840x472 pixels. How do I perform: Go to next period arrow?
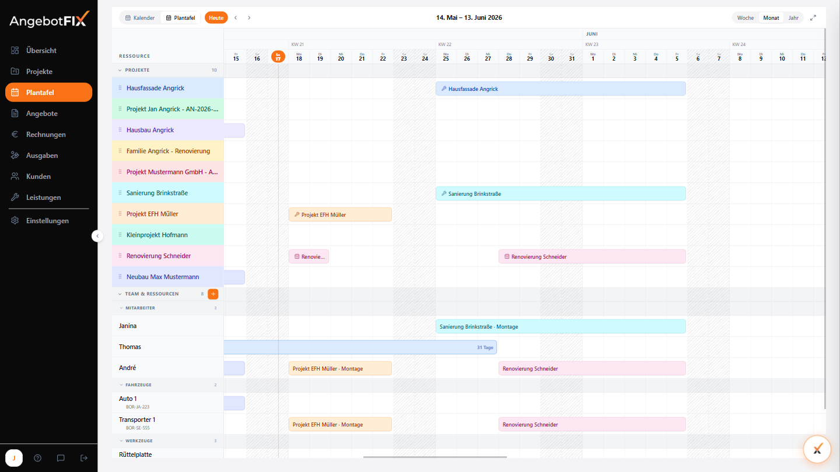coord(249,18)
